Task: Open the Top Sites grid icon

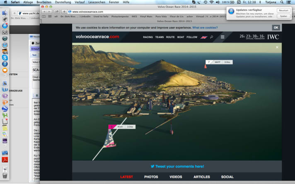Action: pyautogui.click(x=50, y=17)
